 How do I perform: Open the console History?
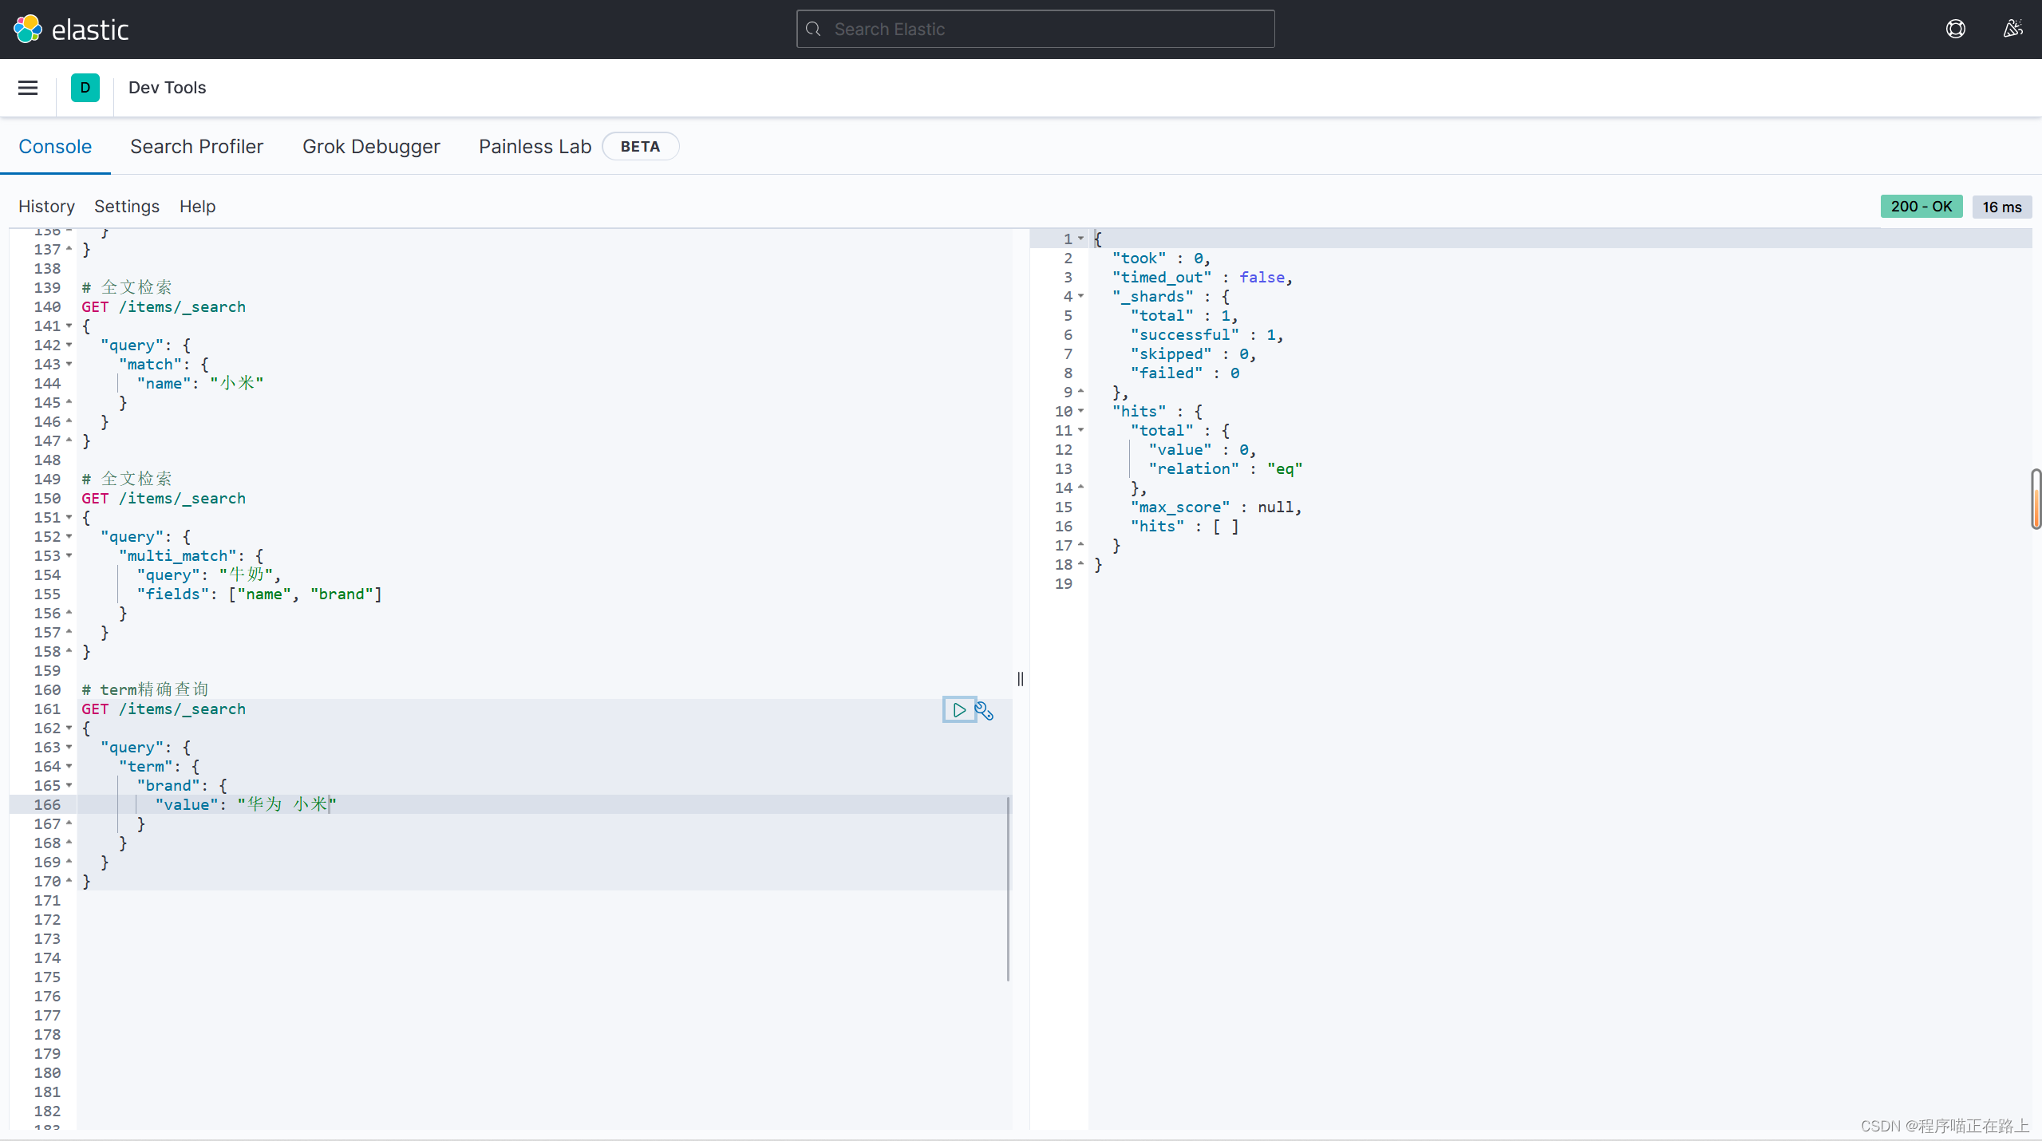coord(46,207)
